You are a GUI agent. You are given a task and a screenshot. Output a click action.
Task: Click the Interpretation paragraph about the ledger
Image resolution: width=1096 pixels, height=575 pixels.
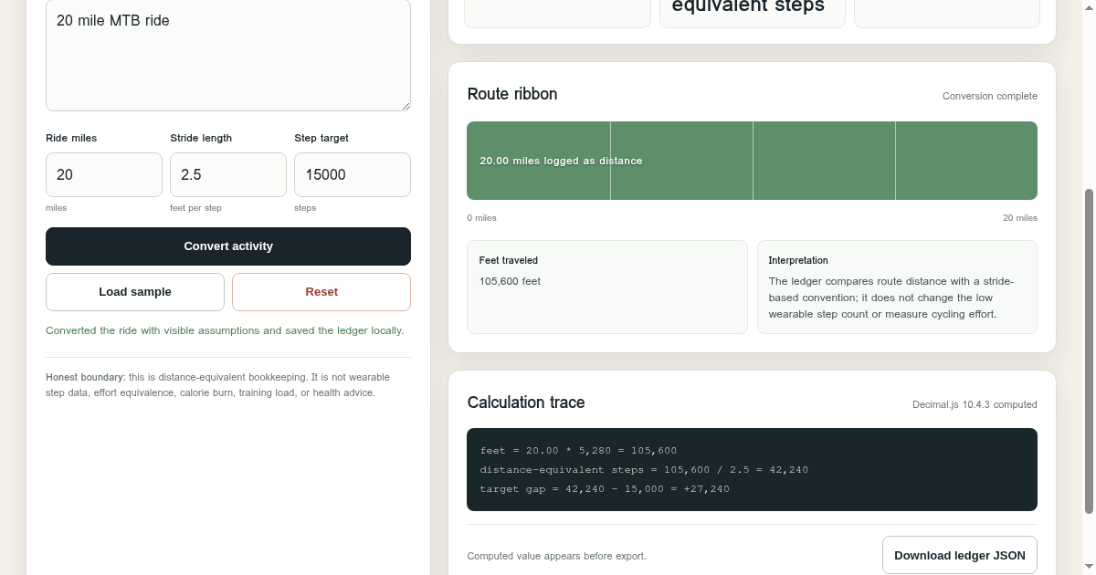pyautogui.click(x=890, y=298)
